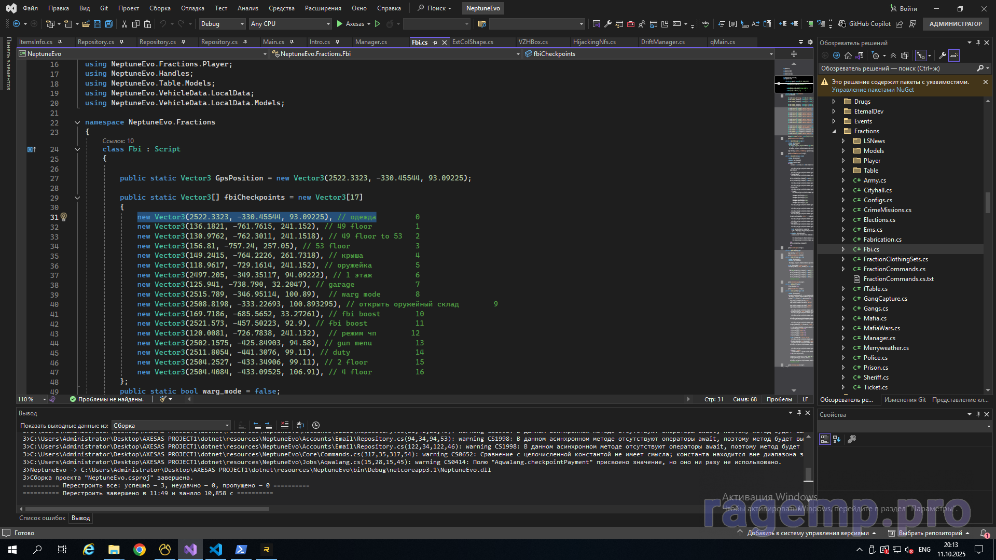Click Выбрать репозиторий in status bar

pos(930,533)
